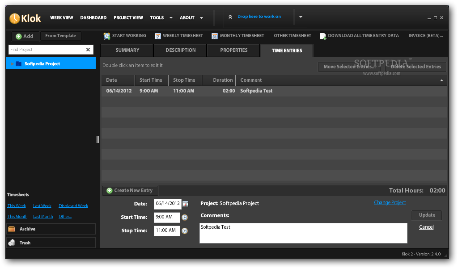Open the About menu
The image size is (458, 268).
(x=187, y=18)
